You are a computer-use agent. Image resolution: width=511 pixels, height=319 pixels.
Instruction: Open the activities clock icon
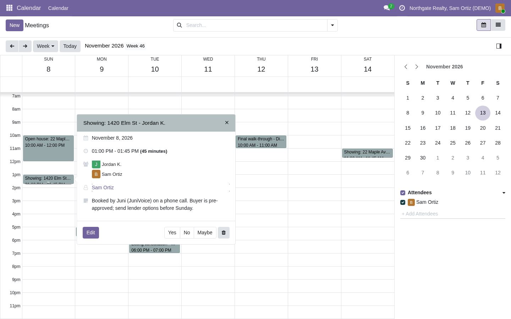tap(402, 8)
